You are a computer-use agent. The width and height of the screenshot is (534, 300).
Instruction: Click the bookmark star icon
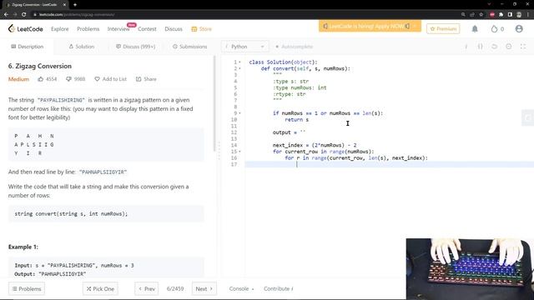(x=481, y=14)
